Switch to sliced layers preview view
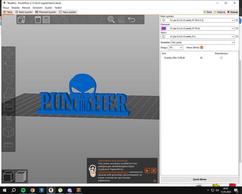The width and height of the screenshot is (242, 194). (x=21, y=176)
